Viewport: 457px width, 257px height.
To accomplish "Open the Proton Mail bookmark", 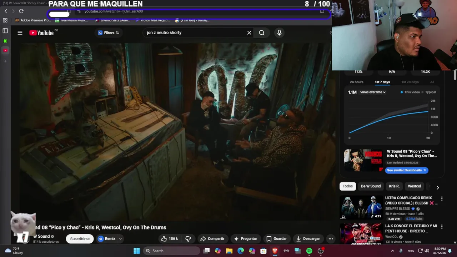I will click(x=152, y=20).
